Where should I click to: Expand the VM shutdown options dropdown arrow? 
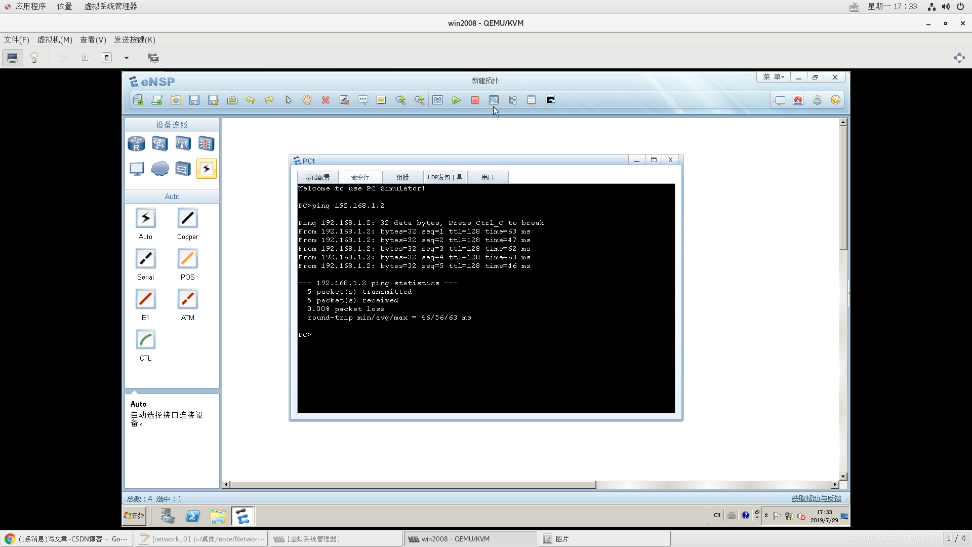[x=127, y=58]
